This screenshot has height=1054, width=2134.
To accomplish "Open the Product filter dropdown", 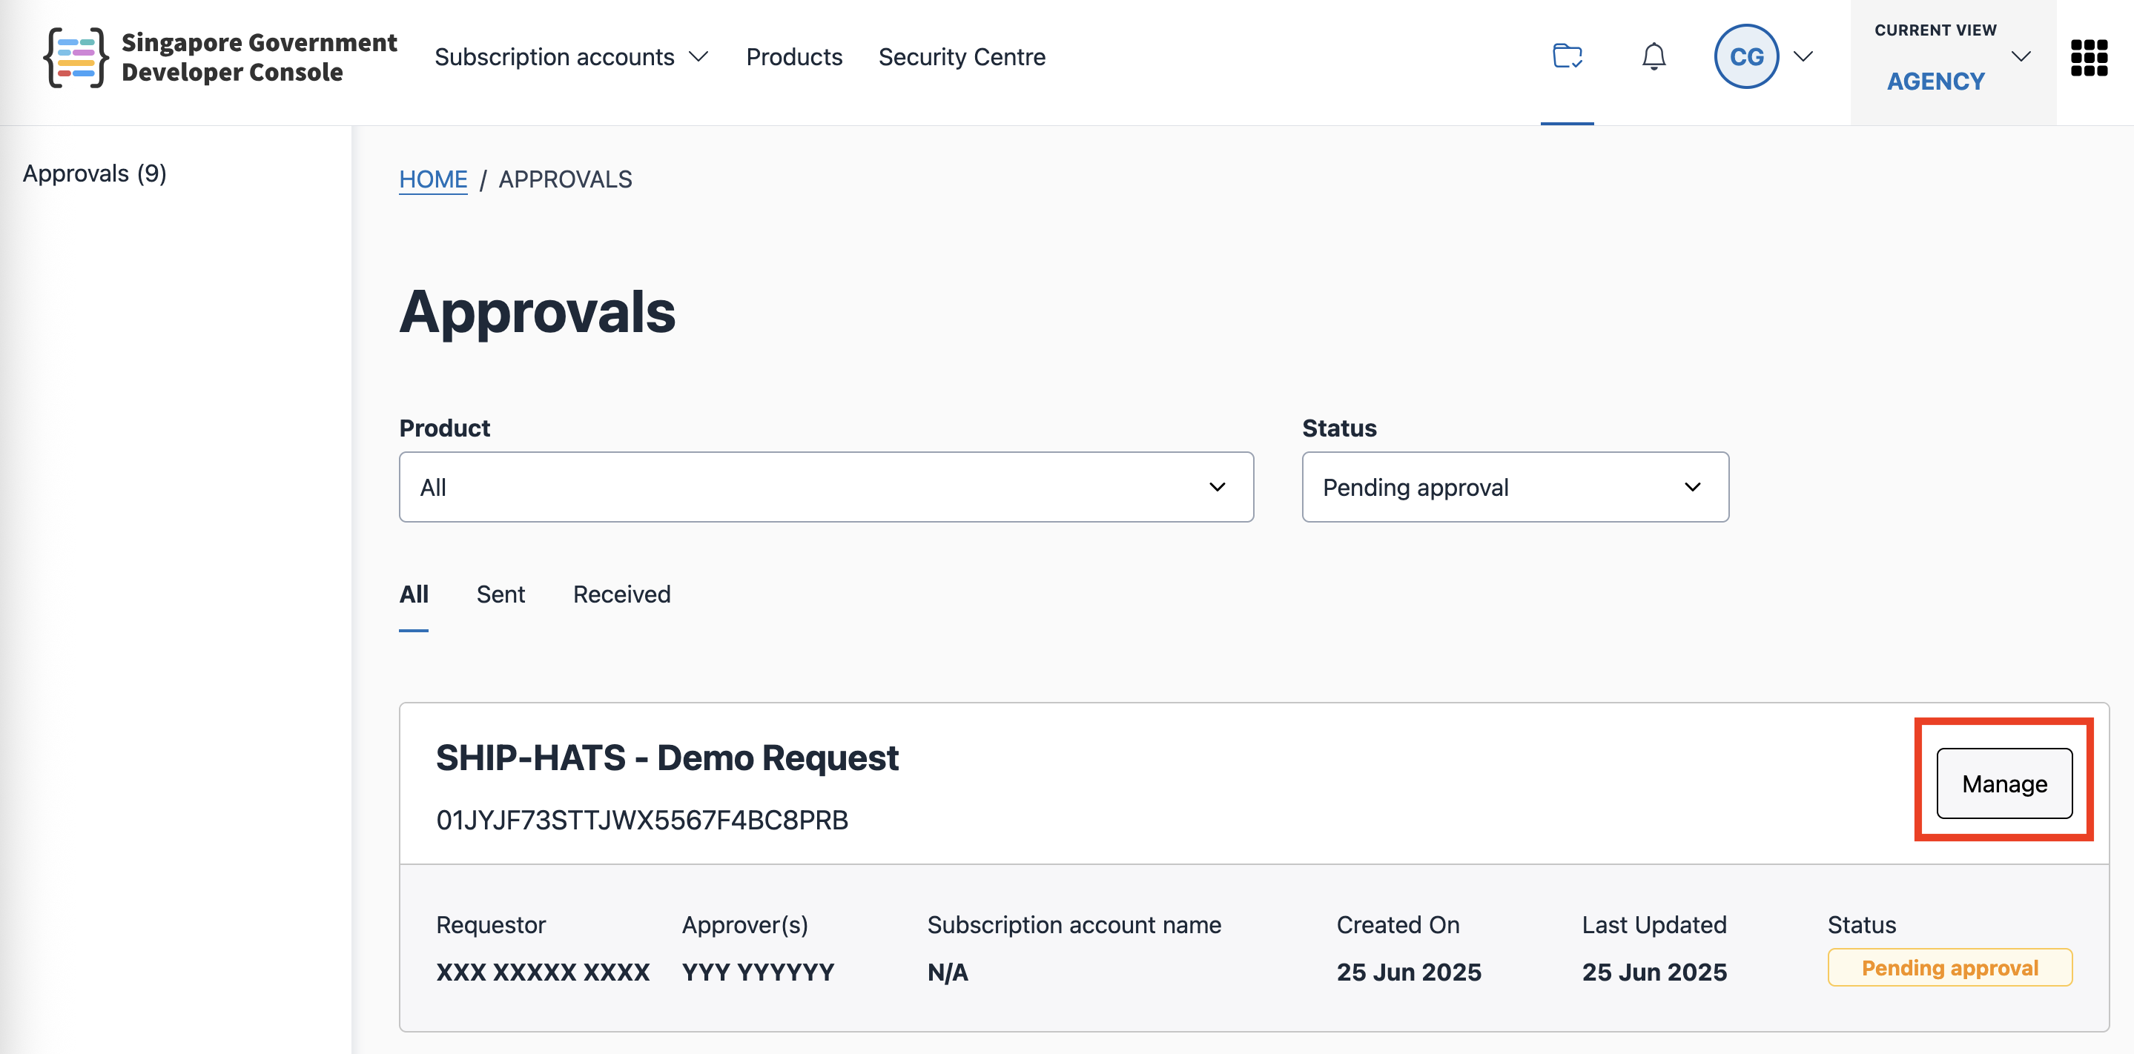I will point(826,487).
